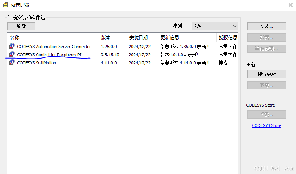Click the Package Manager title bar icon

[x=6, y=5]
